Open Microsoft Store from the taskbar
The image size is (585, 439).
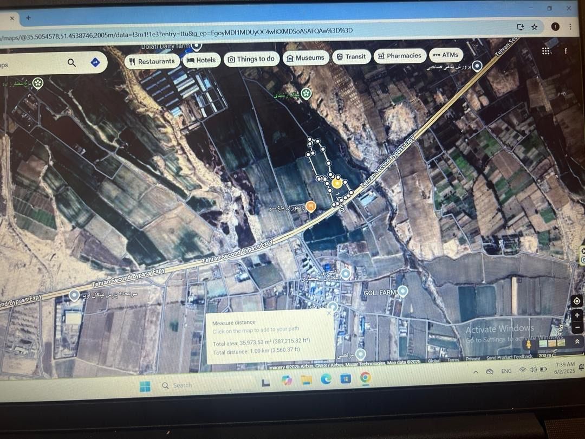346,378
